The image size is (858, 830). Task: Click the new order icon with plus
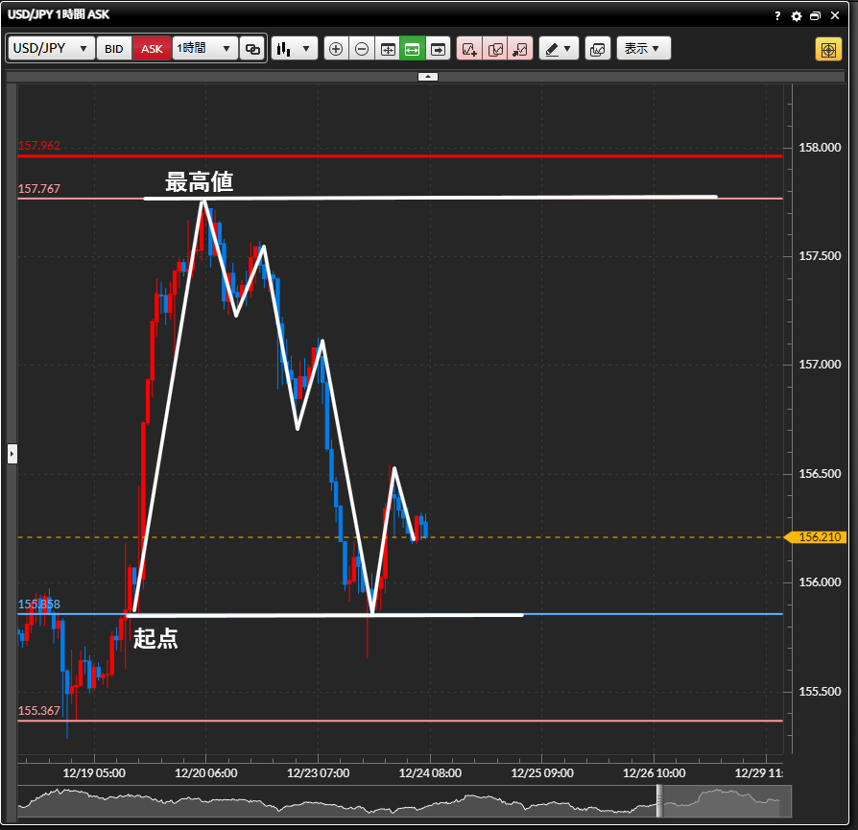(x=469, y=49)
